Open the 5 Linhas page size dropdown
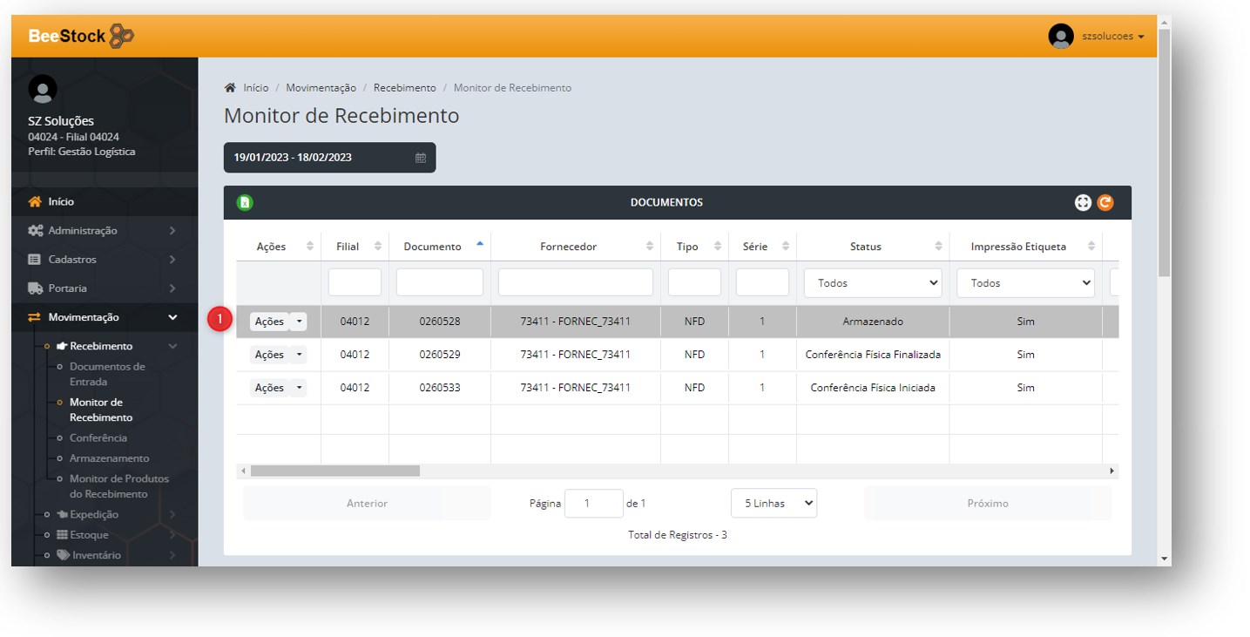Viewport: 1250px width, 637px height. pos(774,503)
